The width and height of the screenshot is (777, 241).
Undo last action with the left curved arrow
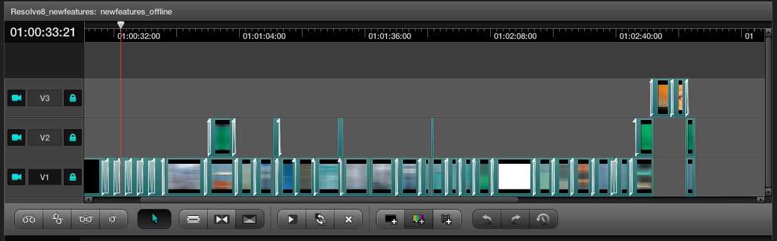click(x=487, y=219)
